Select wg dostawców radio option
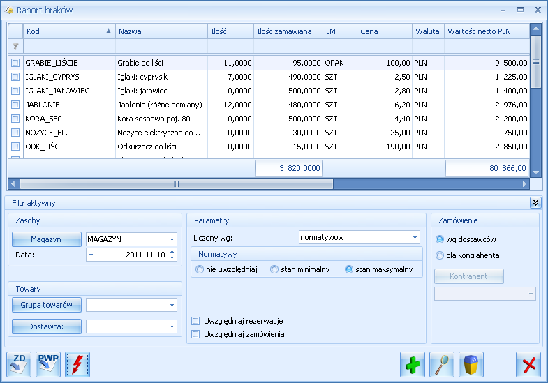548x383 pixels. point(440,239)
